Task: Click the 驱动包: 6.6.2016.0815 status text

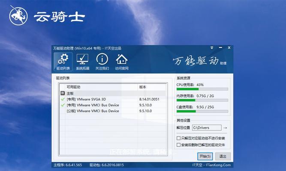Action: click(106, 165)
